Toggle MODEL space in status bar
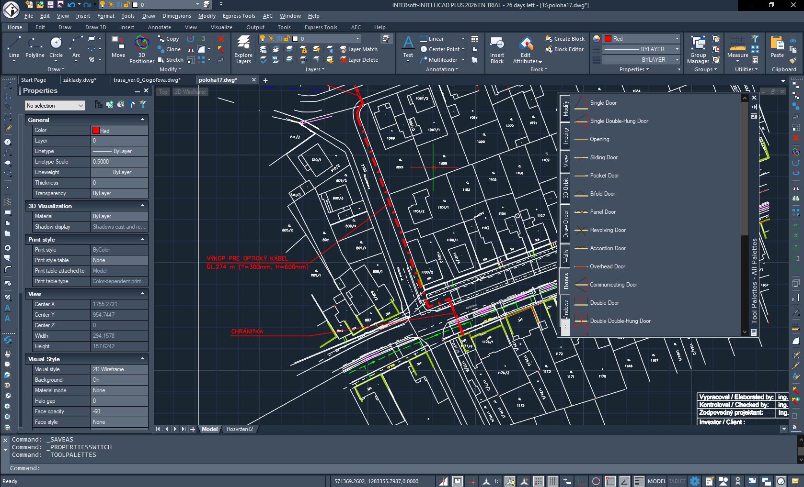Screen dimensions: 804x487 [656, 481]
